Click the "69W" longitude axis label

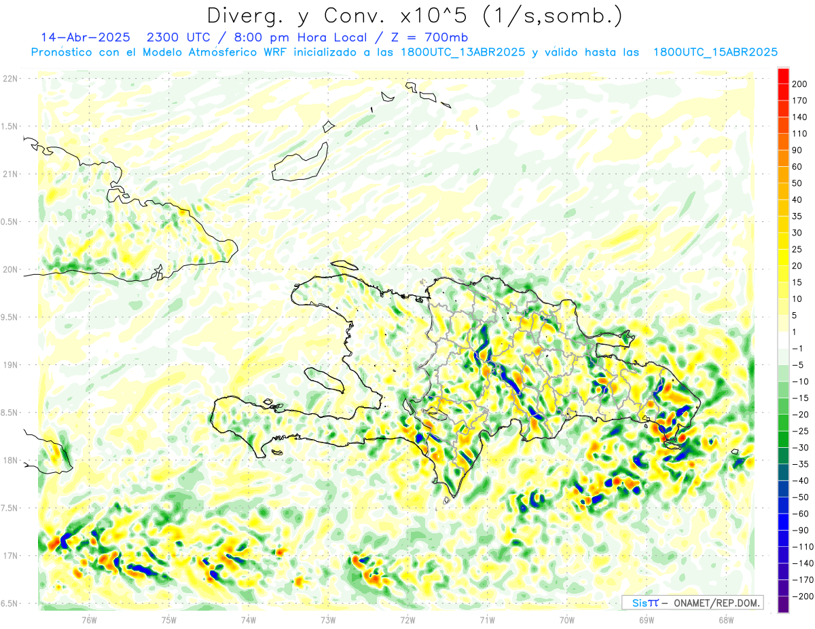pos(647,620)
